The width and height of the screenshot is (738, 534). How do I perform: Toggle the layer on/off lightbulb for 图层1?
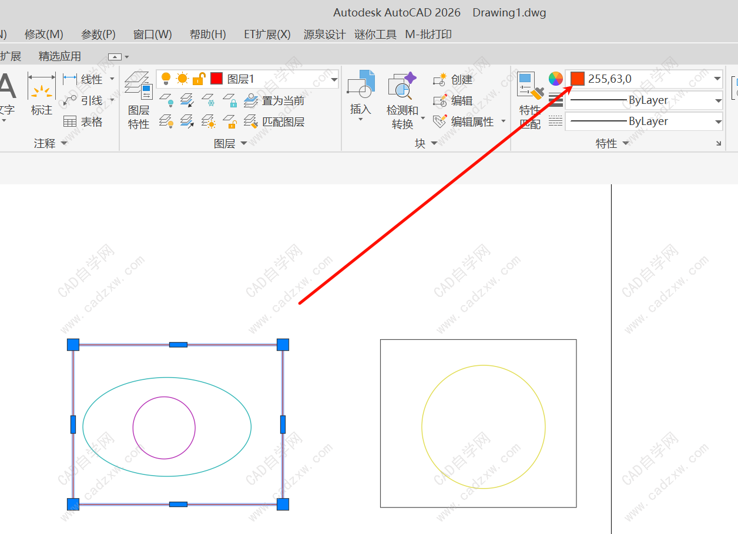[x=166, y=79]
